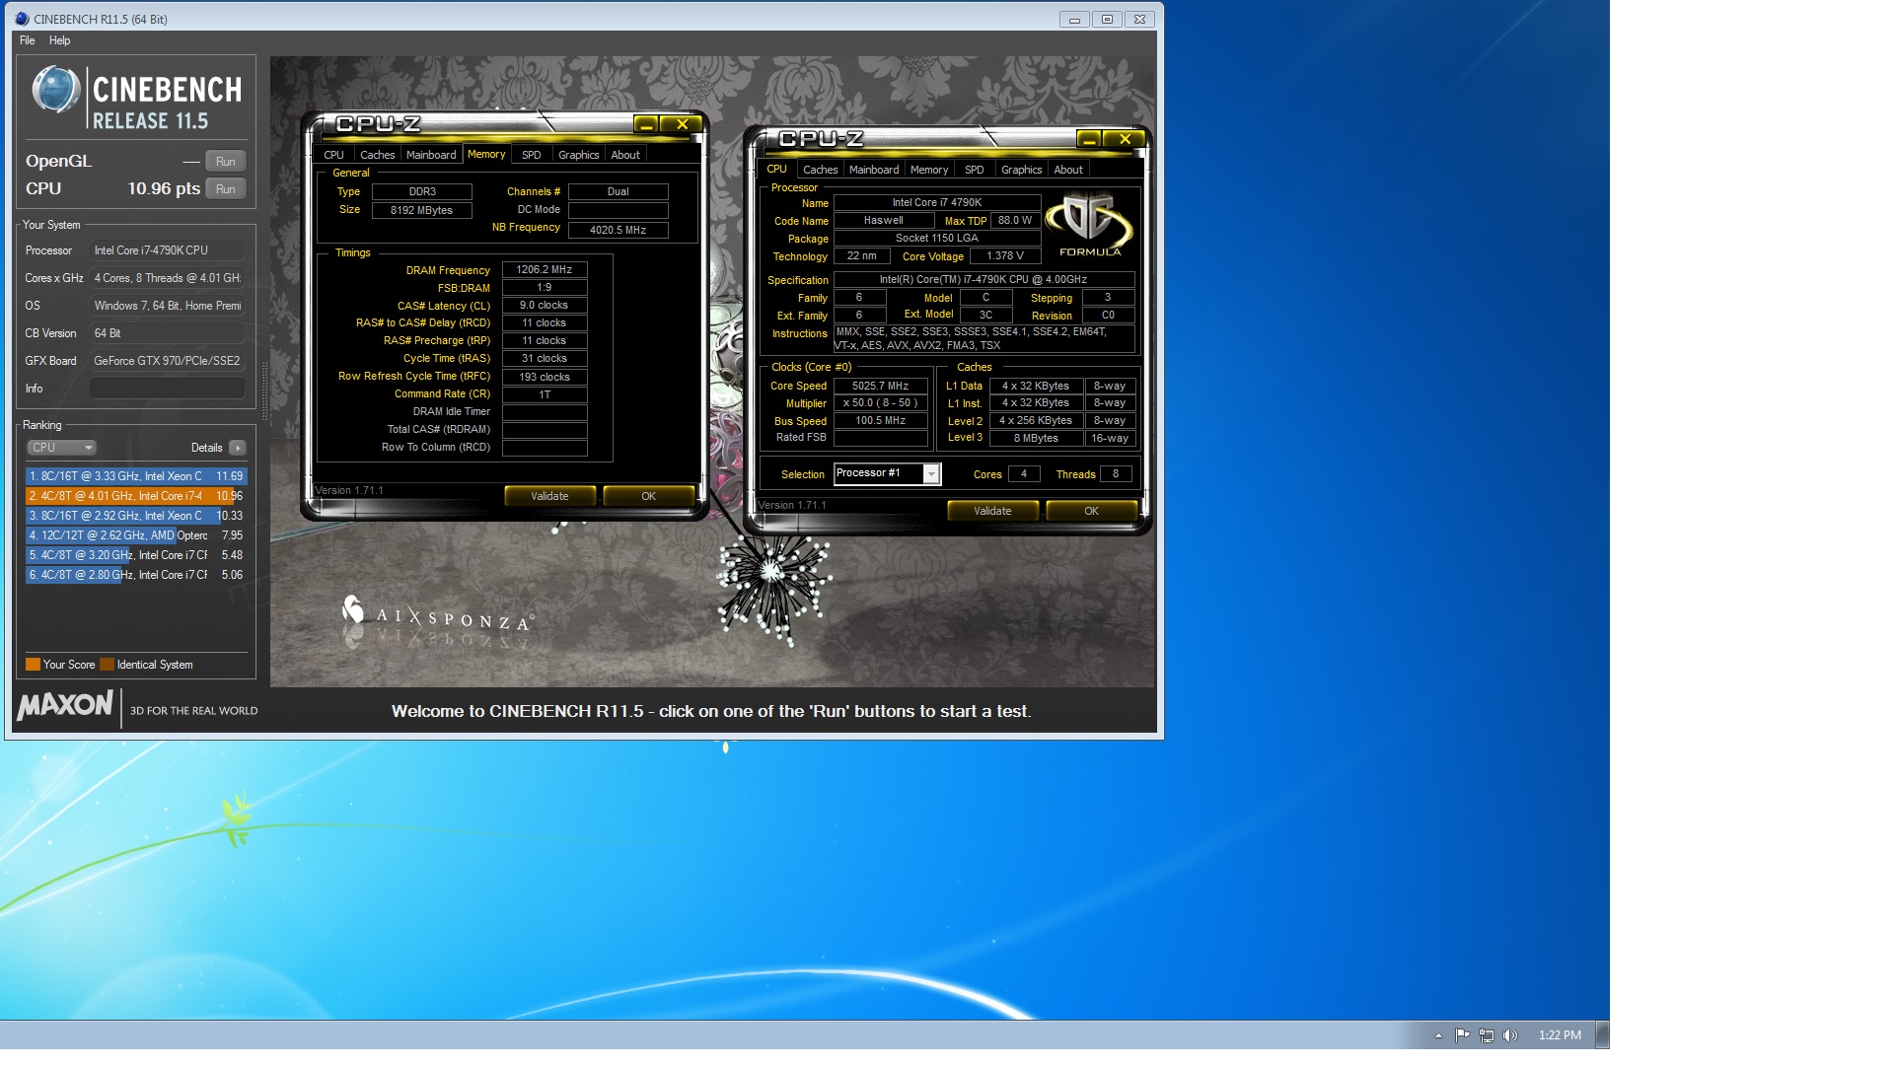Open Action Center flag icon in tray

(x=1462, y=1035)
